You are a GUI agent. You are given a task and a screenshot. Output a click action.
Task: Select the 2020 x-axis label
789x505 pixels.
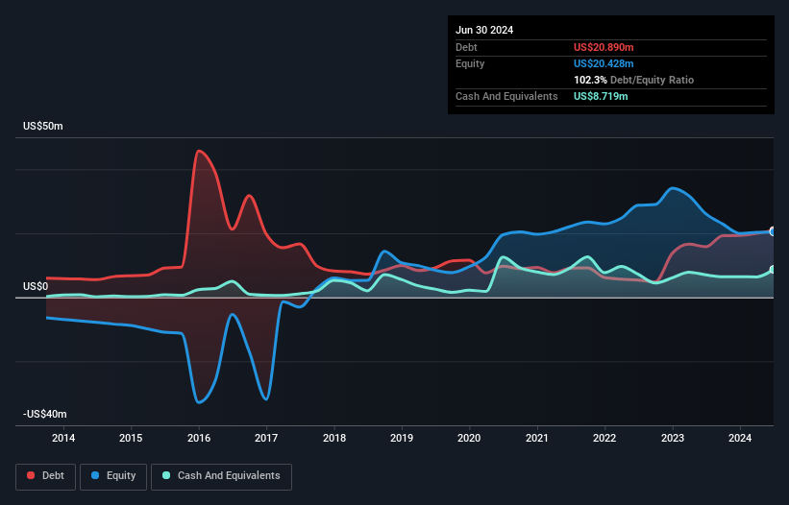pos(469,438)
